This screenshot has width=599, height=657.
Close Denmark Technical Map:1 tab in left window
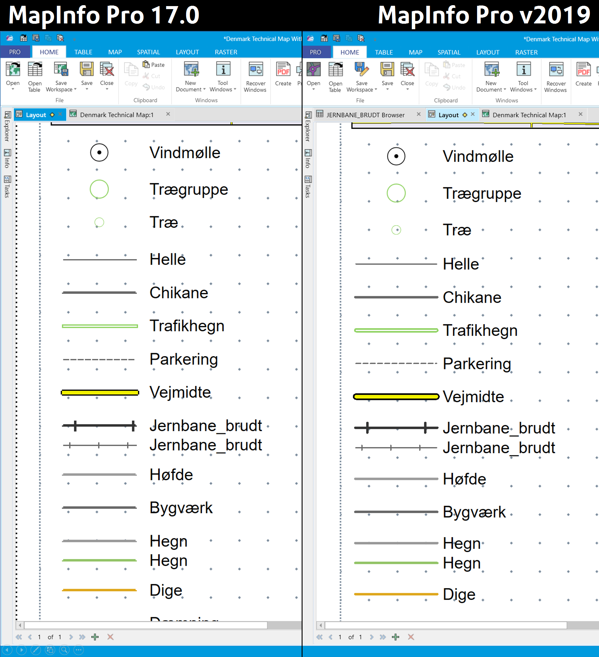point(168,114)
